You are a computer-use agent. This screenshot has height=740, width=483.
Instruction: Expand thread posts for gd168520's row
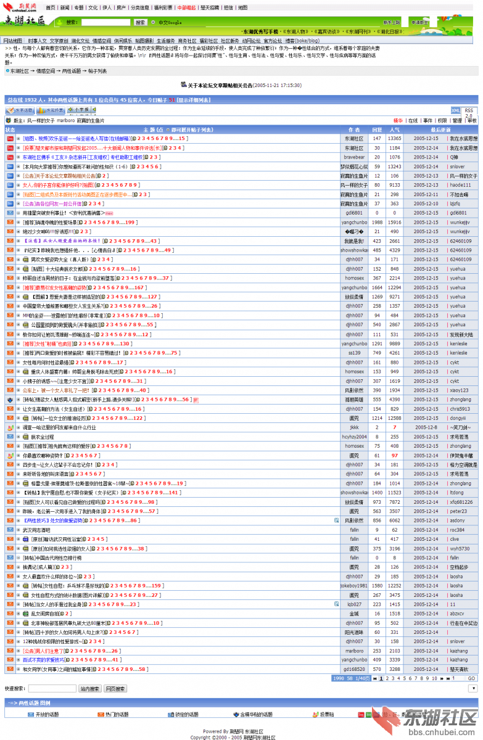point(20,669)
